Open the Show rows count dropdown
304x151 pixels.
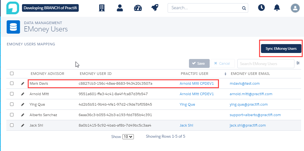point(128,137)
